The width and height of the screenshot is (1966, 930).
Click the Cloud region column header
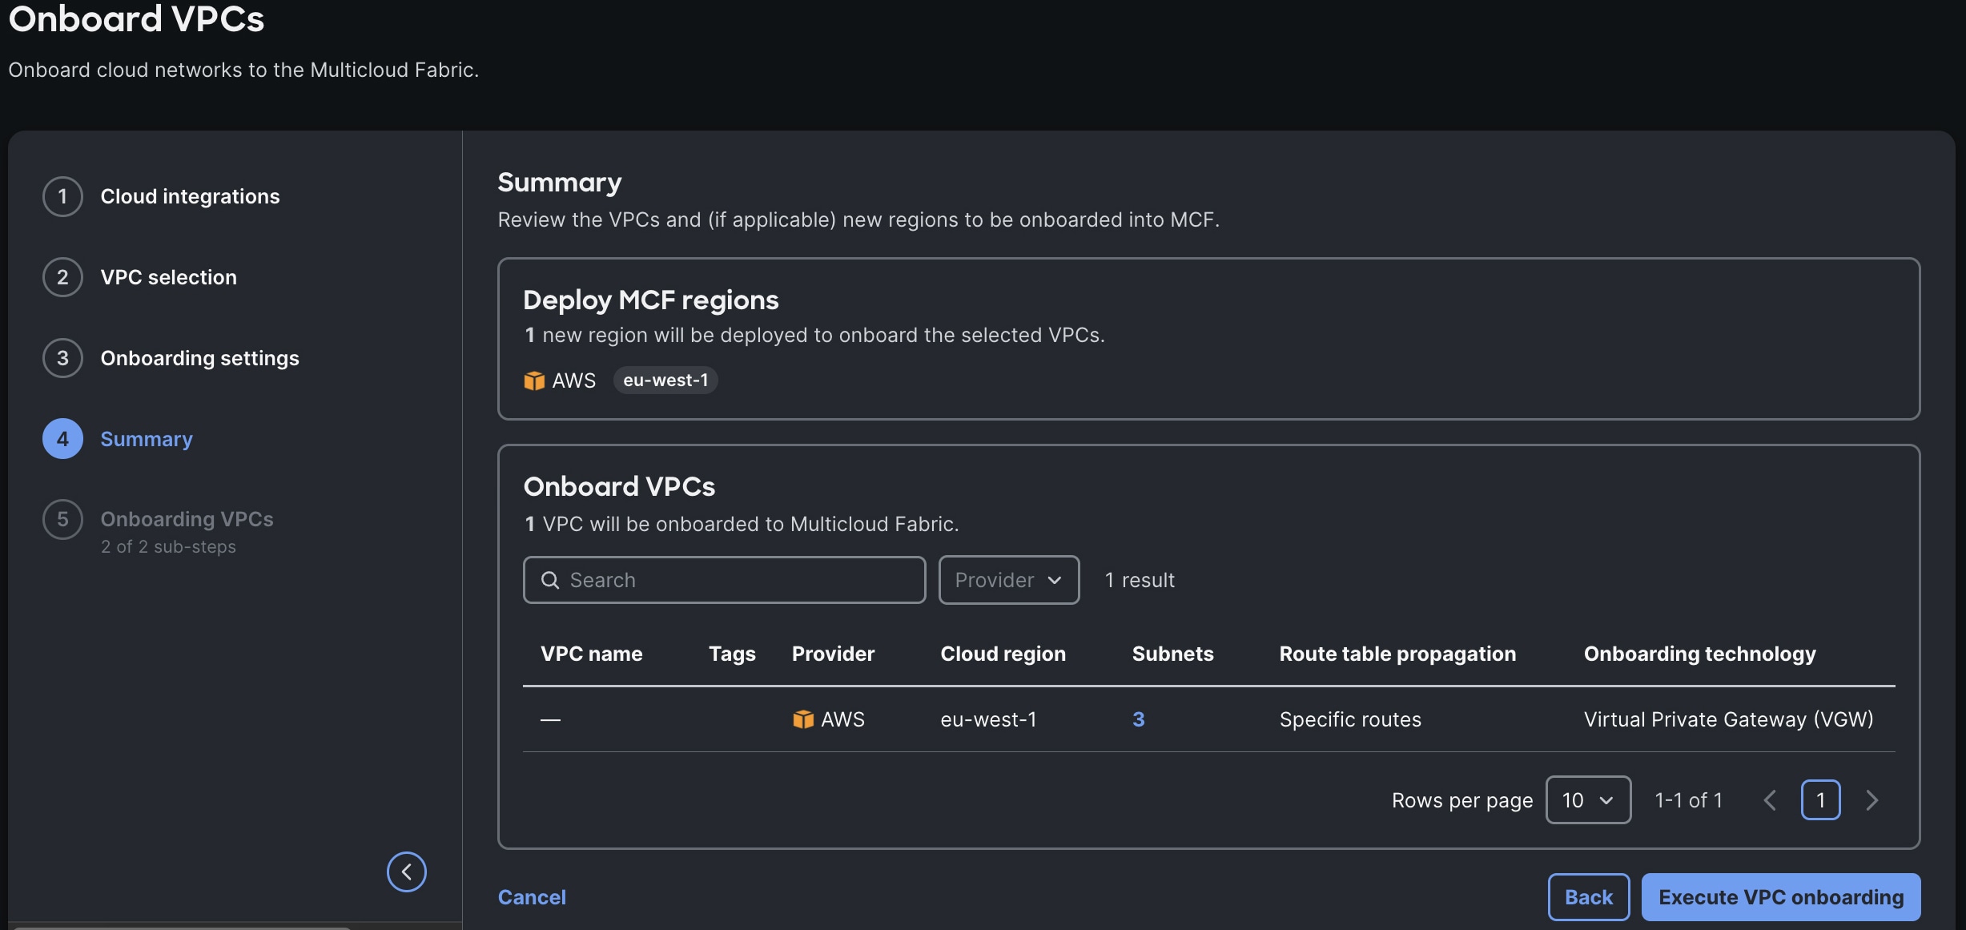tap(1003, 654)
